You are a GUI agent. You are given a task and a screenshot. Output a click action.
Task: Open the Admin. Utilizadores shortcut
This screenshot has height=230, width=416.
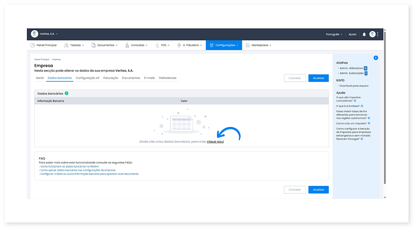(351, 68)
